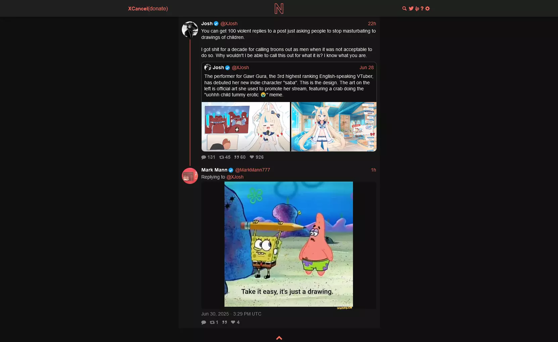This screenshot has width=558, height=342.
Task: Open the Jun 28 quoted tweet date
Action: click(367, 67)
